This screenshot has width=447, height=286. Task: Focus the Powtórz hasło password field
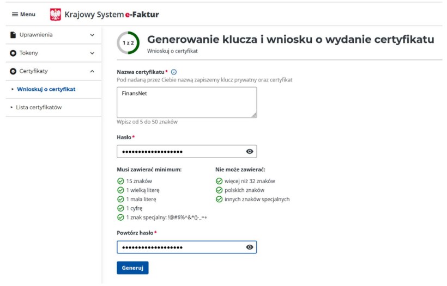pos(187,247)
